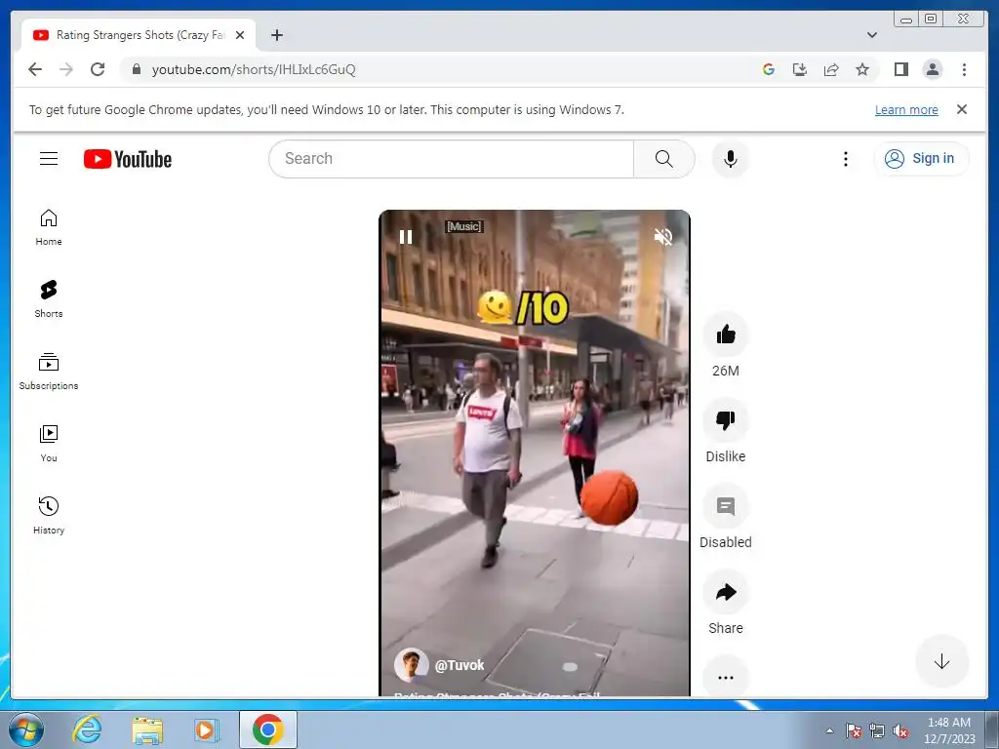Like the short with thumbs up

pyautogui.click(x=726, y=335)
